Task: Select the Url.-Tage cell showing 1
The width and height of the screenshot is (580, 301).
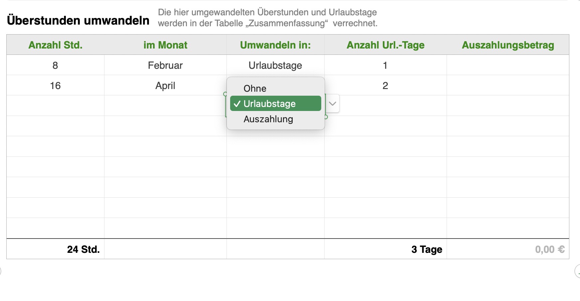Action: [x=385, y=65]
